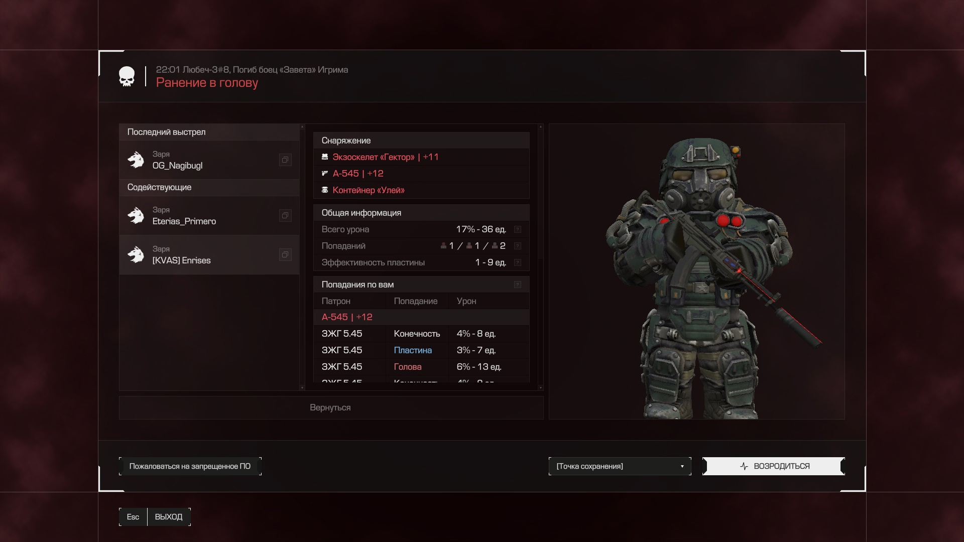964x542 pixels.
Task: Open help icon for Эффективность пластины
Action: coord(518,262)
